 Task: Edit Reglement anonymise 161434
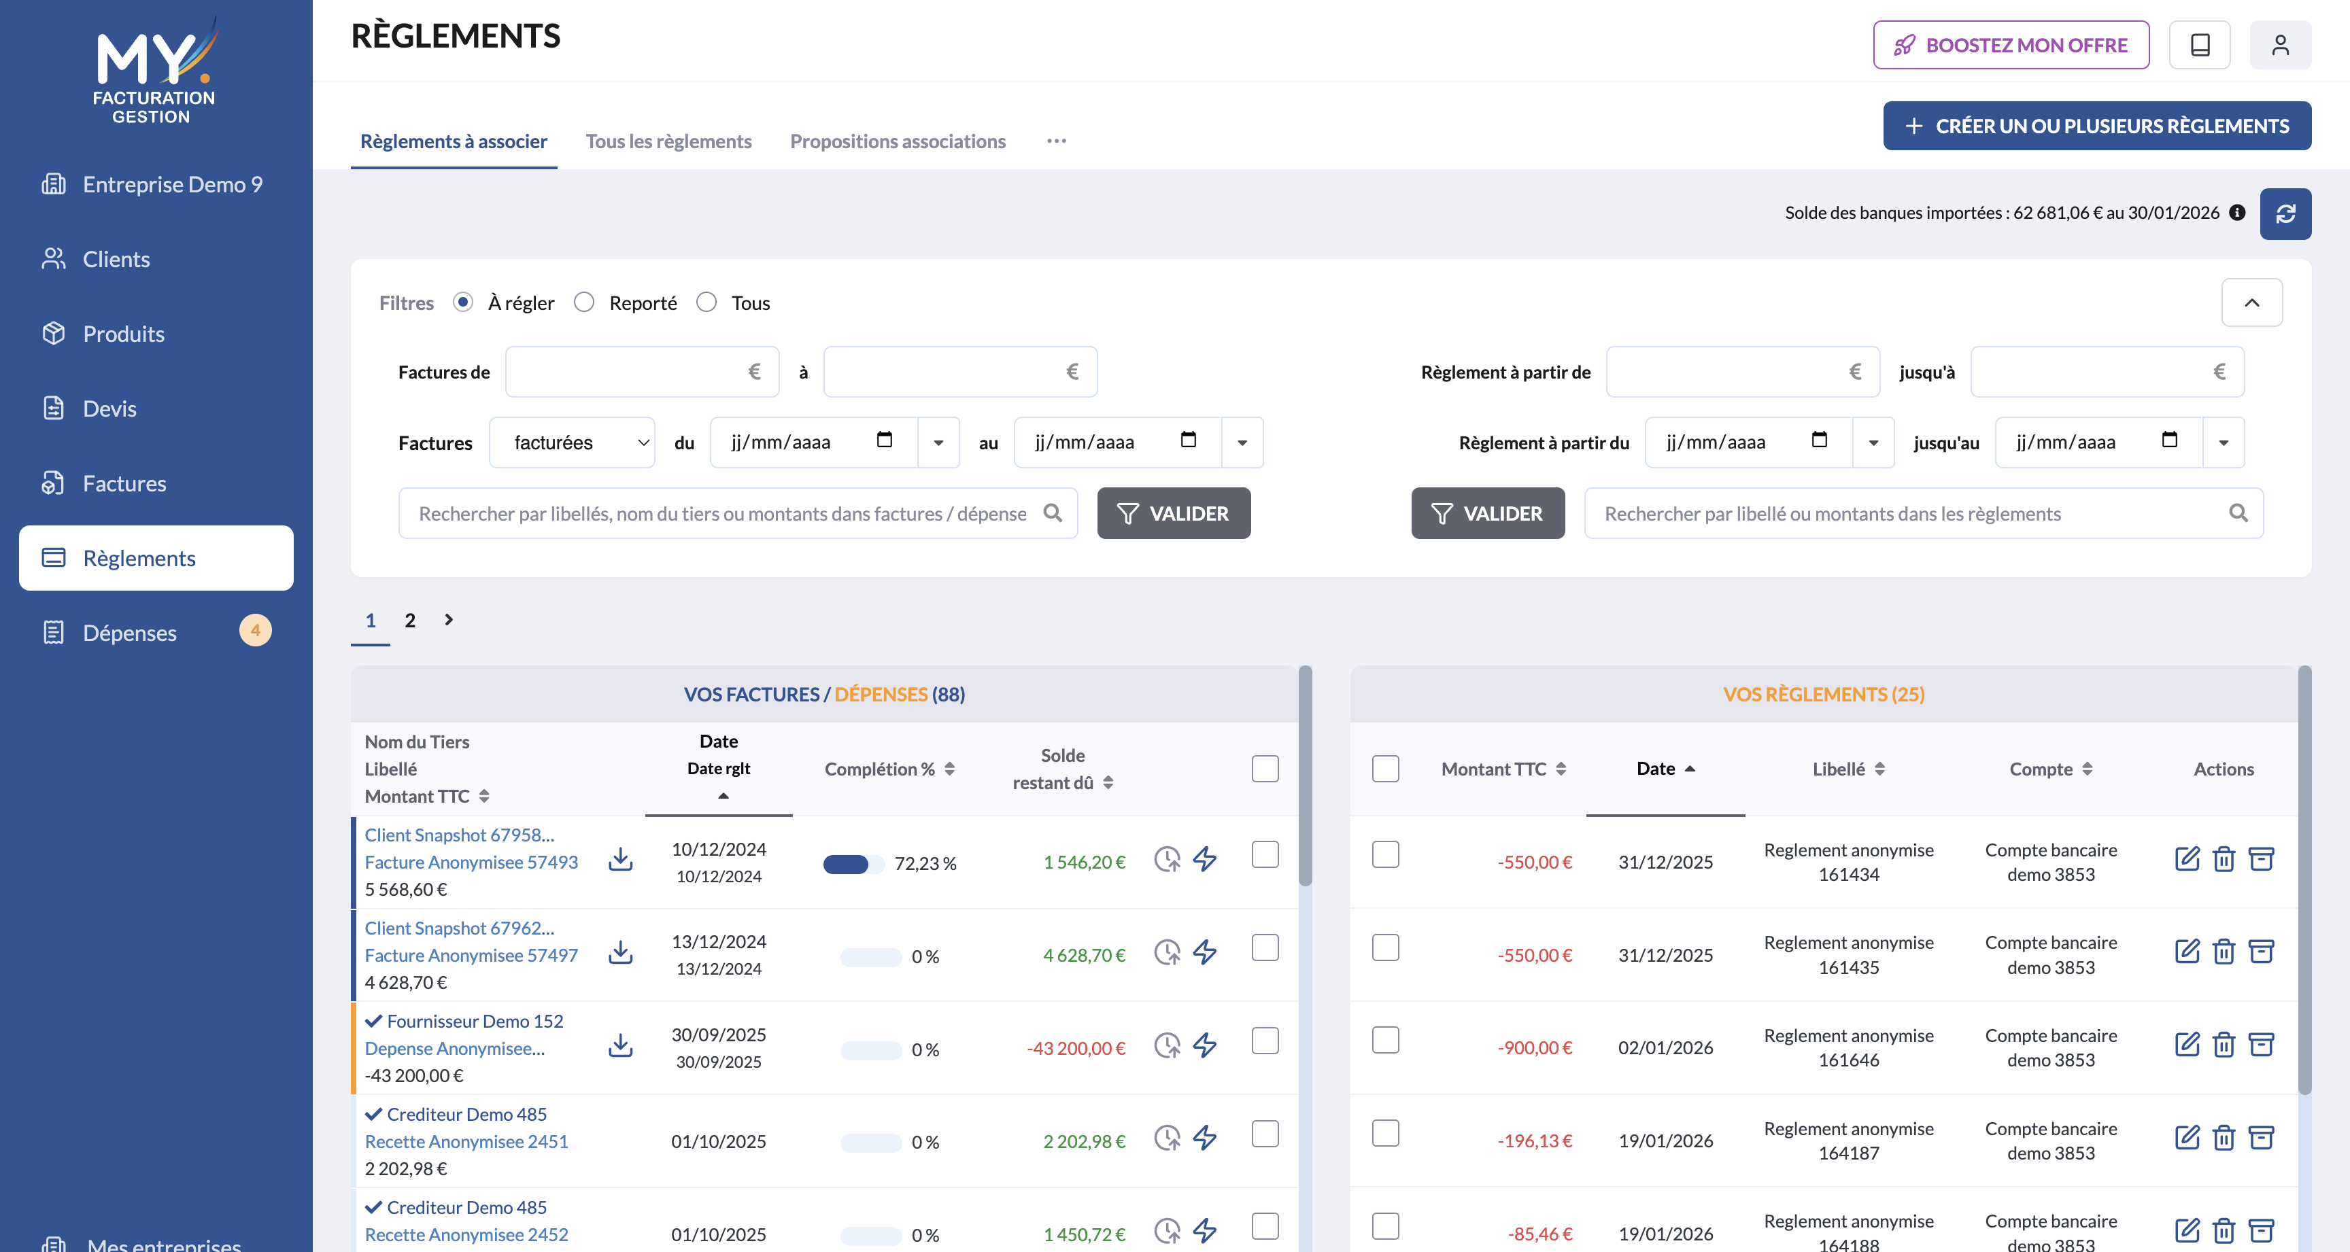click(x=2187, y=859)
